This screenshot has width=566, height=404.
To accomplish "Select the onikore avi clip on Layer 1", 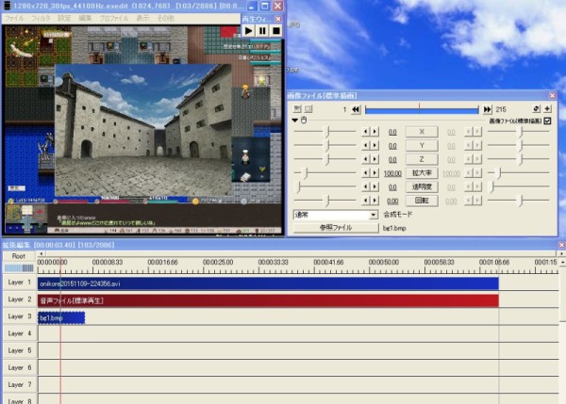I will coord(268,283).
